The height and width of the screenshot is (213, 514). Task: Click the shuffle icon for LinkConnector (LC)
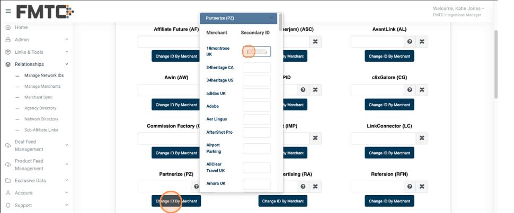(422, 138)
